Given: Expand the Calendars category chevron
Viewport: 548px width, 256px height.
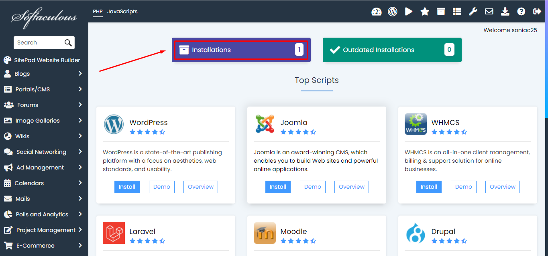Looking at the screenshot, I should [x=80, y=183].
